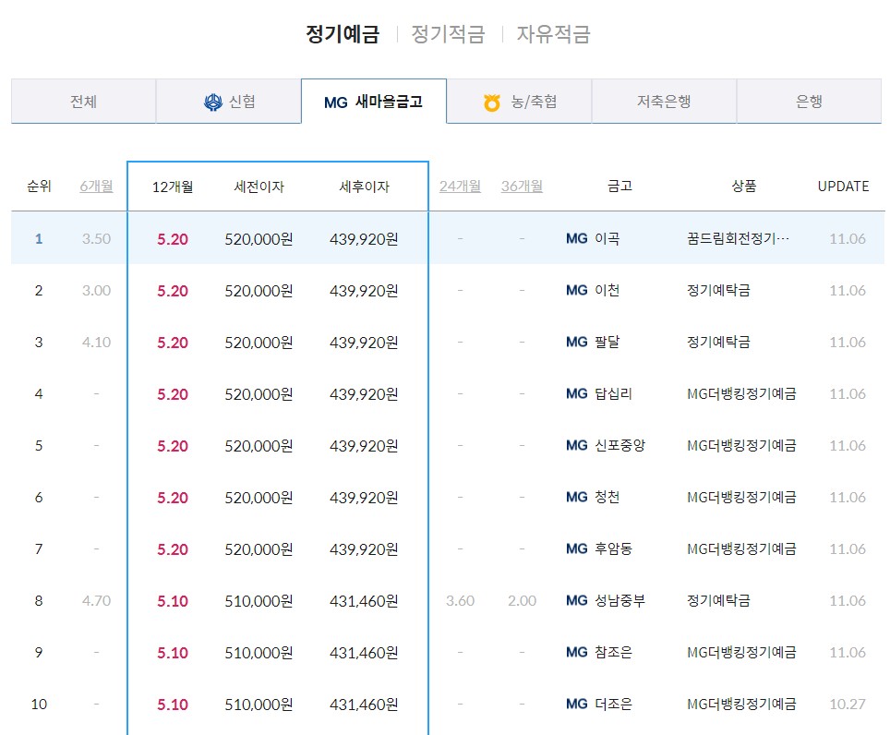Viewport: 890px width, 735px height.
Task: Click the 12개월 column header
Action: (x=173, y=187)
